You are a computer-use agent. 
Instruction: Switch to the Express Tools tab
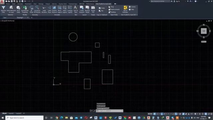pyautogui.click(x=63, y=4)
